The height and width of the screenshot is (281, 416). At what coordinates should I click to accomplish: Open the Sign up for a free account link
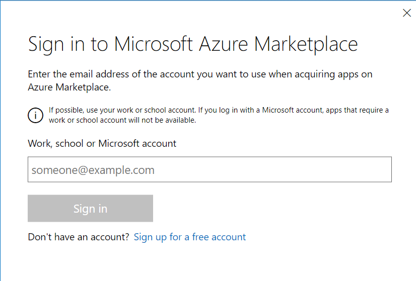pos(189,237)
